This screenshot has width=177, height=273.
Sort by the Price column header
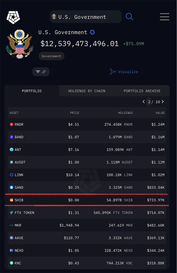[x=74, y=113]
